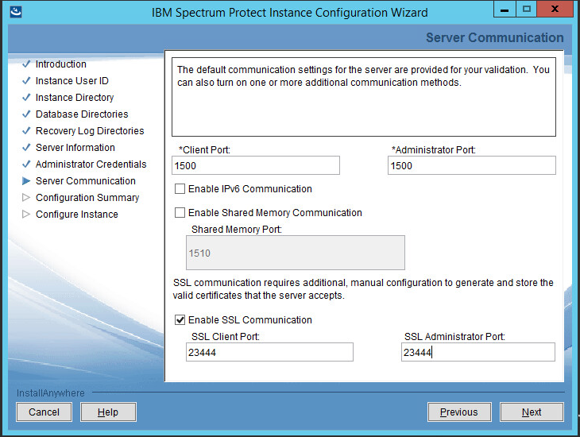Click the checkmark icon beside Database Directories
This screenshot has height=437, width=580.
tap(26, 114)
